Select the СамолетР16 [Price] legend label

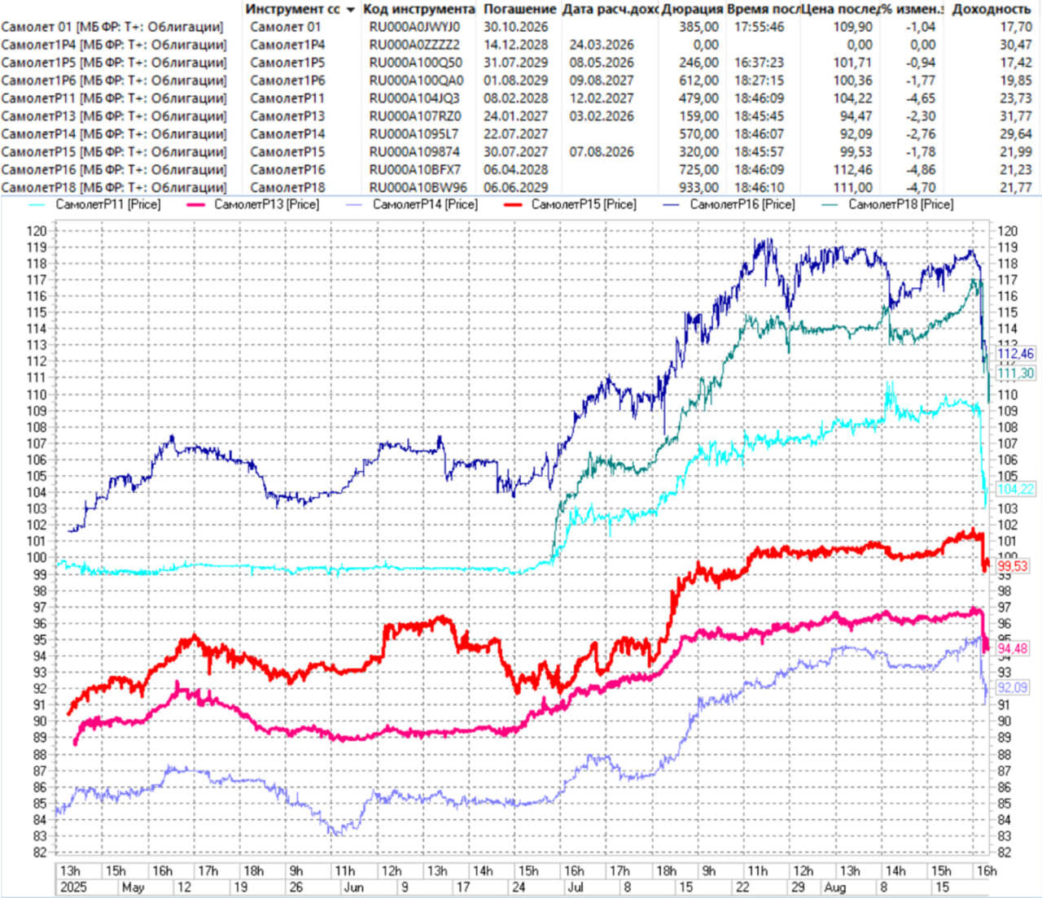coord(742,204)
